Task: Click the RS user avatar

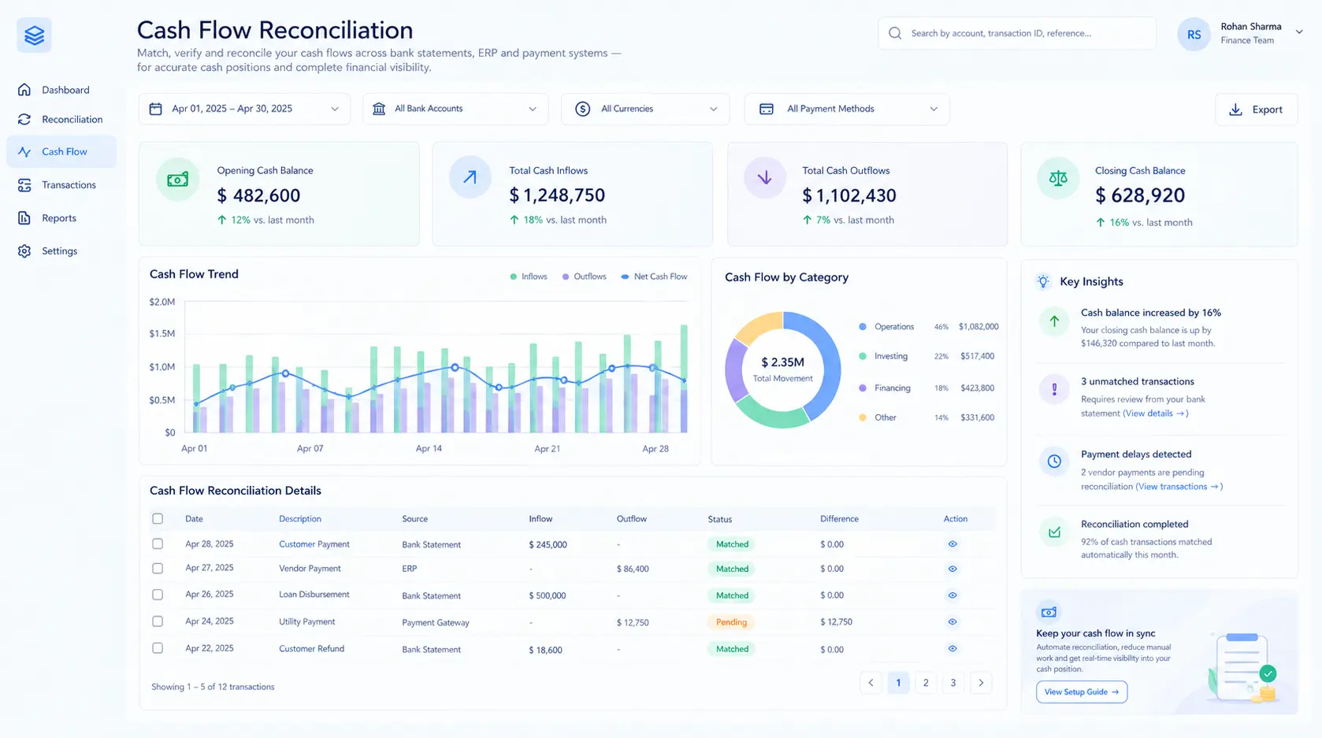Action: pos(1194,35)
